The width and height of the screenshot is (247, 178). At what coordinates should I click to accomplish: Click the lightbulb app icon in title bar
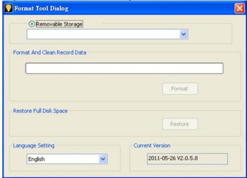click(9, 8)
